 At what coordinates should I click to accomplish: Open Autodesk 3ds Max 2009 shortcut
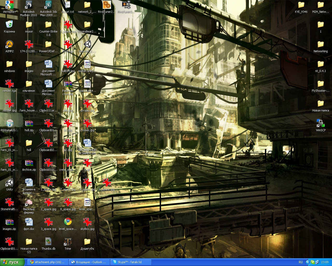48,6
